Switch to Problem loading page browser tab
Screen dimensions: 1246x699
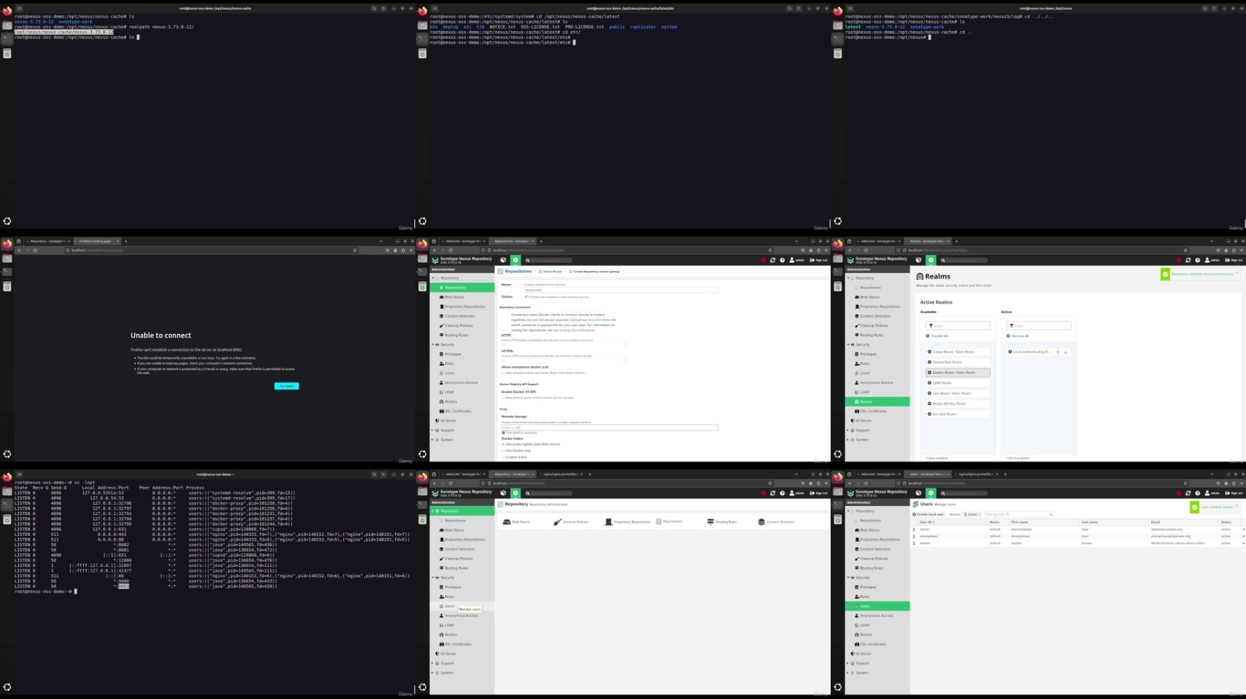[x=96, y=241]
